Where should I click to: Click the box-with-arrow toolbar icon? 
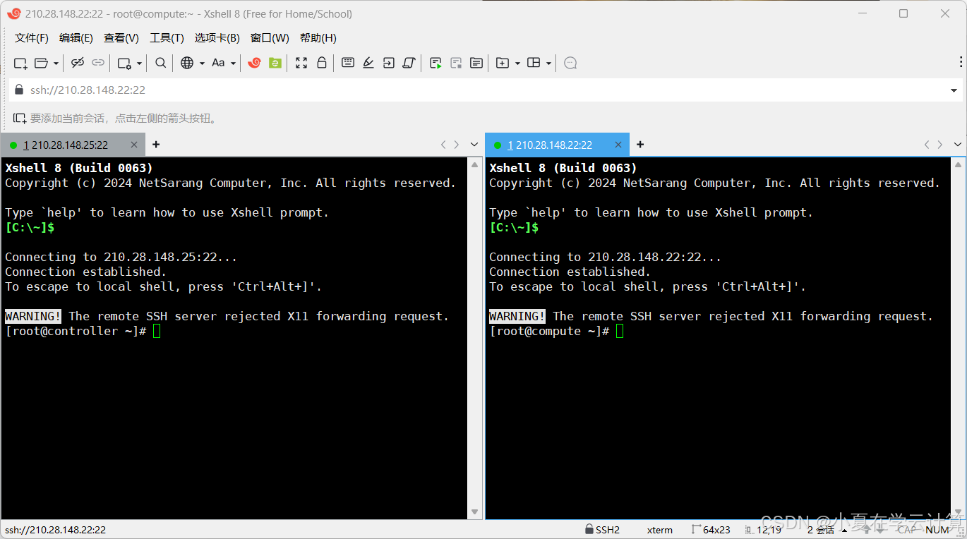[x=389, y=63]
